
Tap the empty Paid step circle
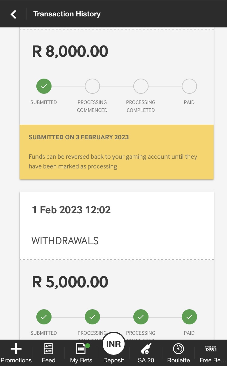(189, 86)
